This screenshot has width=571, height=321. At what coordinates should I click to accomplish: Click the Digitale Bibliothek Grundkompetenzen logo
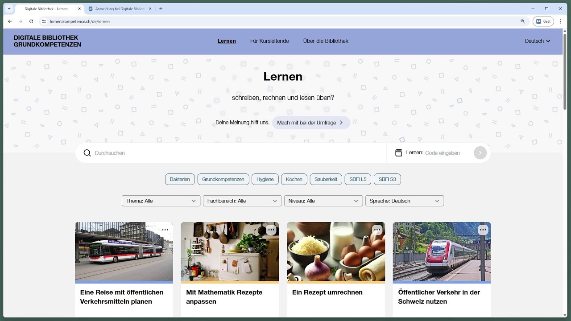coord(47,41)
